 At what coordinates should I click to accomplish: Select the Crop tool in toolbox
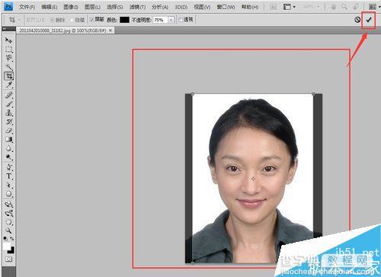8,76
